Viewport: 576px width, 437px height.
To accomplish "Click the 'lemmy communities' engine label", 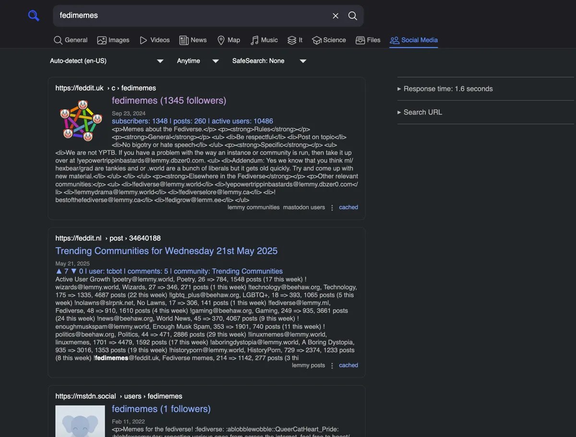I will tap(253, 207).
